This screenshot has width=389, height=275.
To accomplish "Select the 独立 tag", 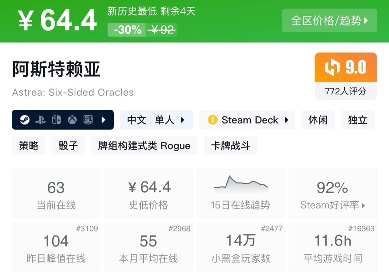I will 357,120.
